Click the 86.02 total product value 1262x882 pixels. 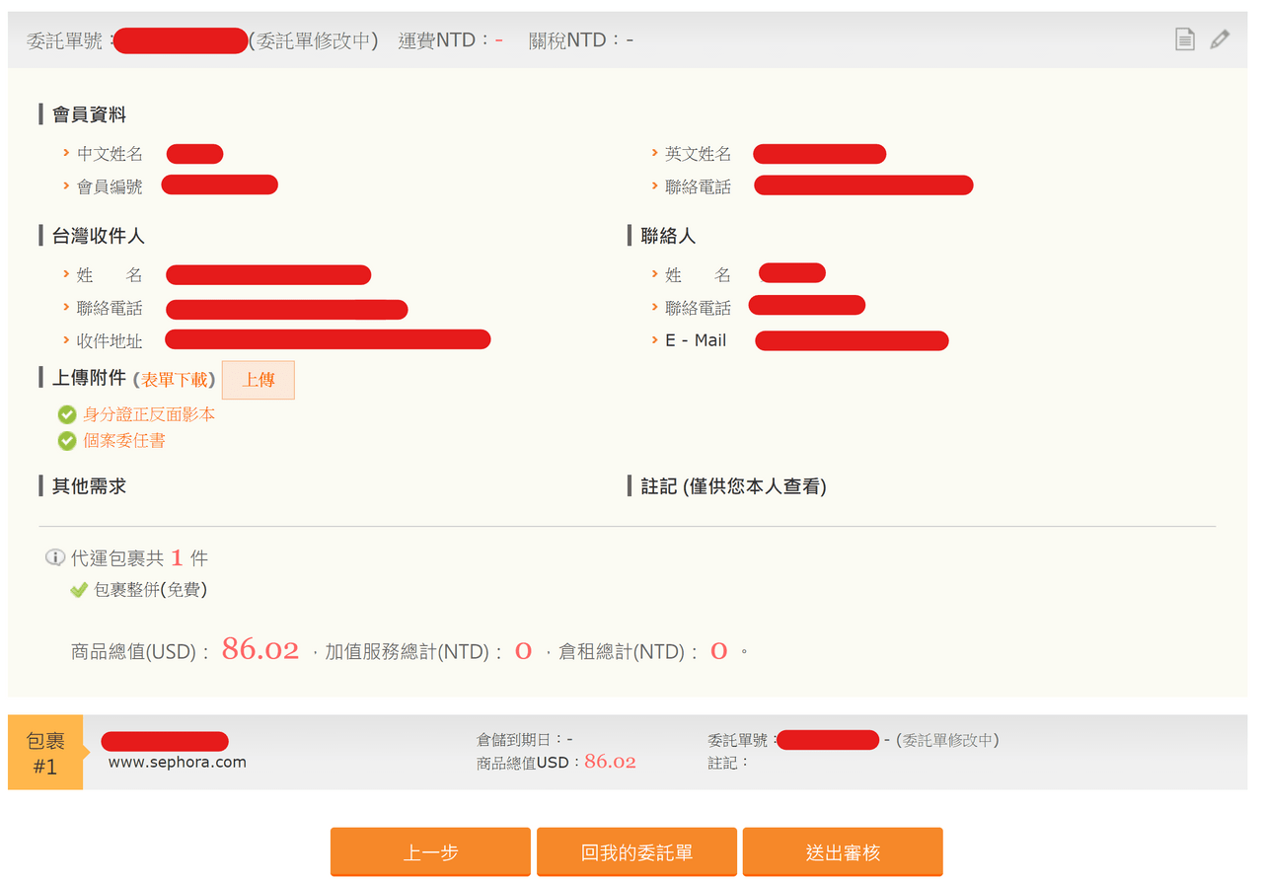(260, 649)
